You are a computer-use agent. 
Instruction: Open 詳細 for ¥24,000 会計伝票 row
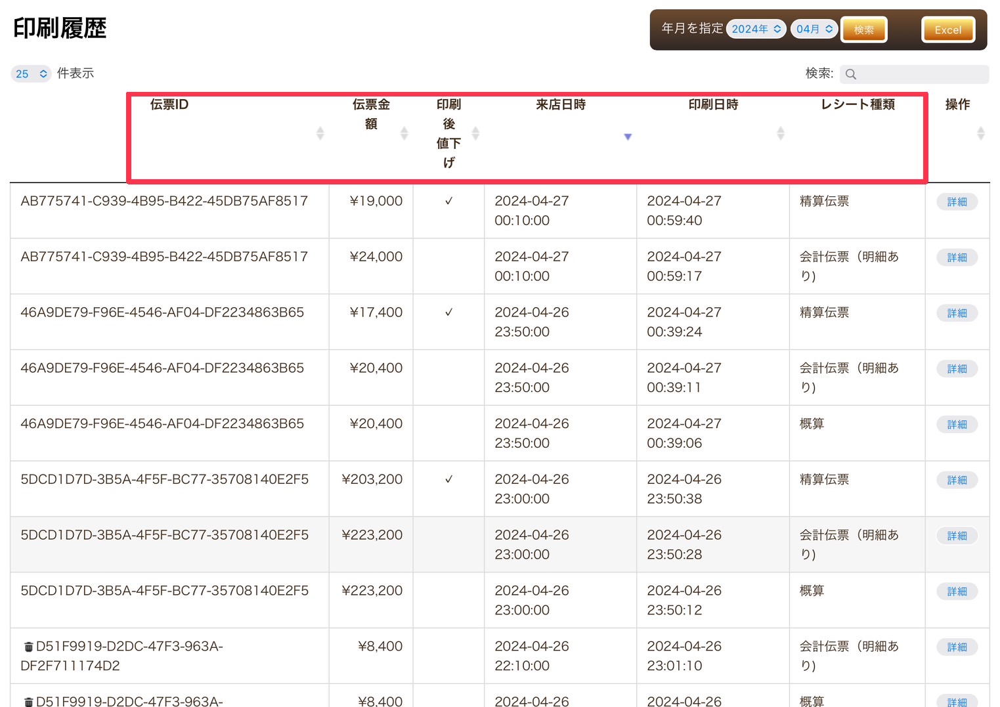tap(957, 257)
